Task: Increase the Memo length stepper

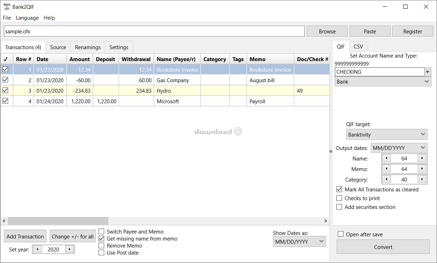Action: click(x=422, y=169)
